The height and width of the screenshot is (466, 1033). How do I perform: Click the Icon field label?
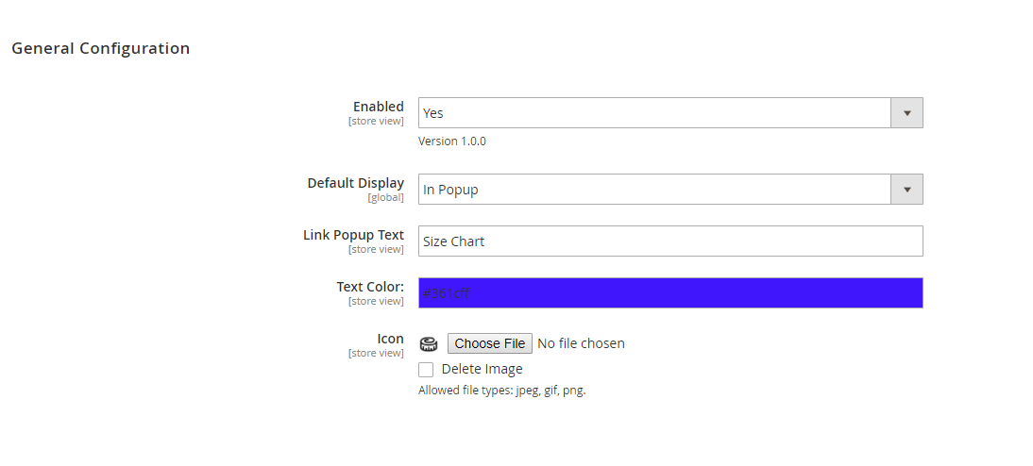pos(390,339)
